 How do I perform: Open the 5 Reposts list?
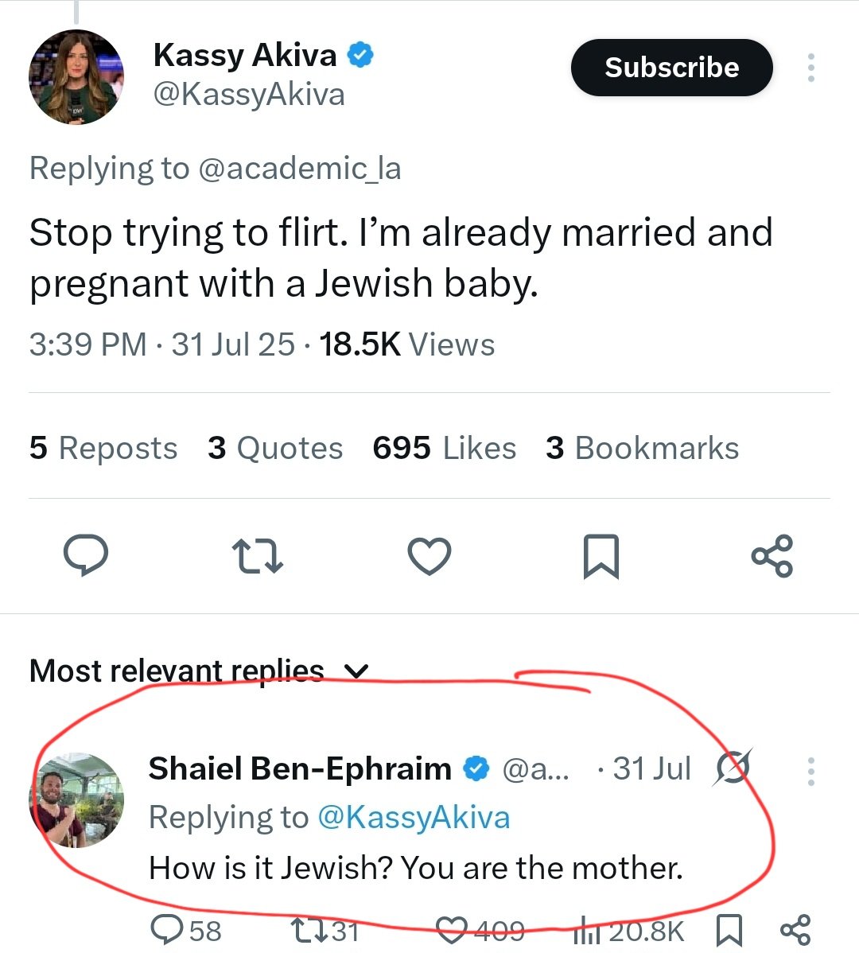click(x=103, y=448)
